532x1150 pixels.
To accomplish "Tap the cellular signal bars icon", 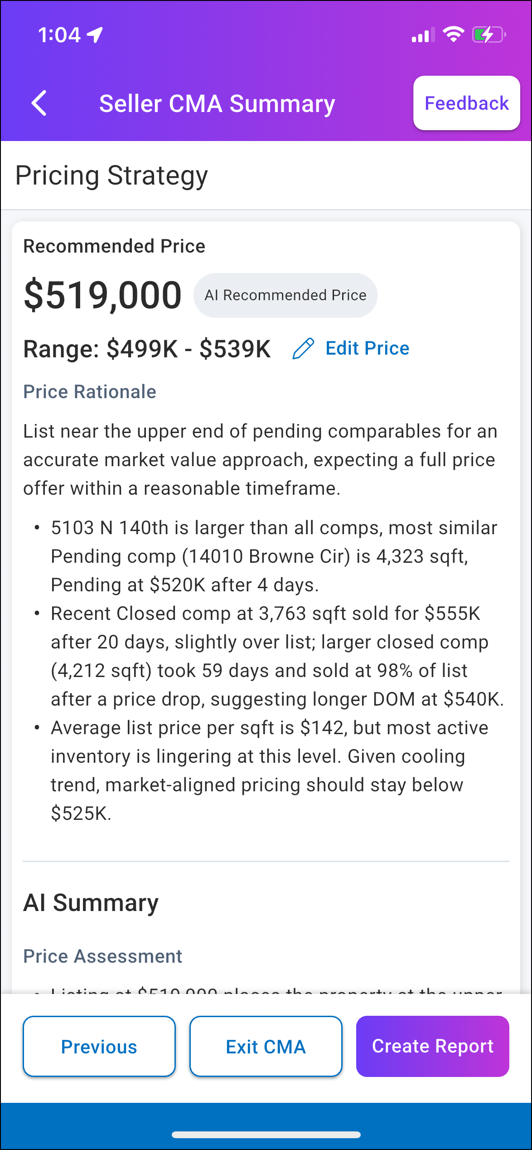I will pyautogui.click(x=423, y=35).
